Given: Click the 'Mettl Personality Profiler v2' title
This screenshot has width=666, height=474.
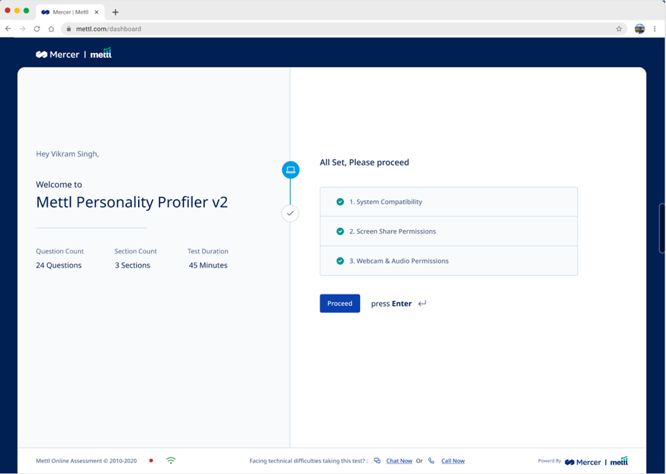Looking at the screenshot, I should point(132,202).
